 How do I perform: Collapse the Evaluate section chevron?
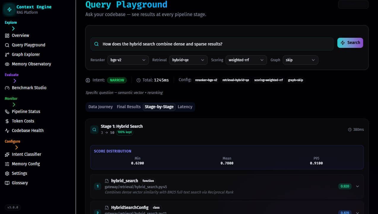coord(15,81)
